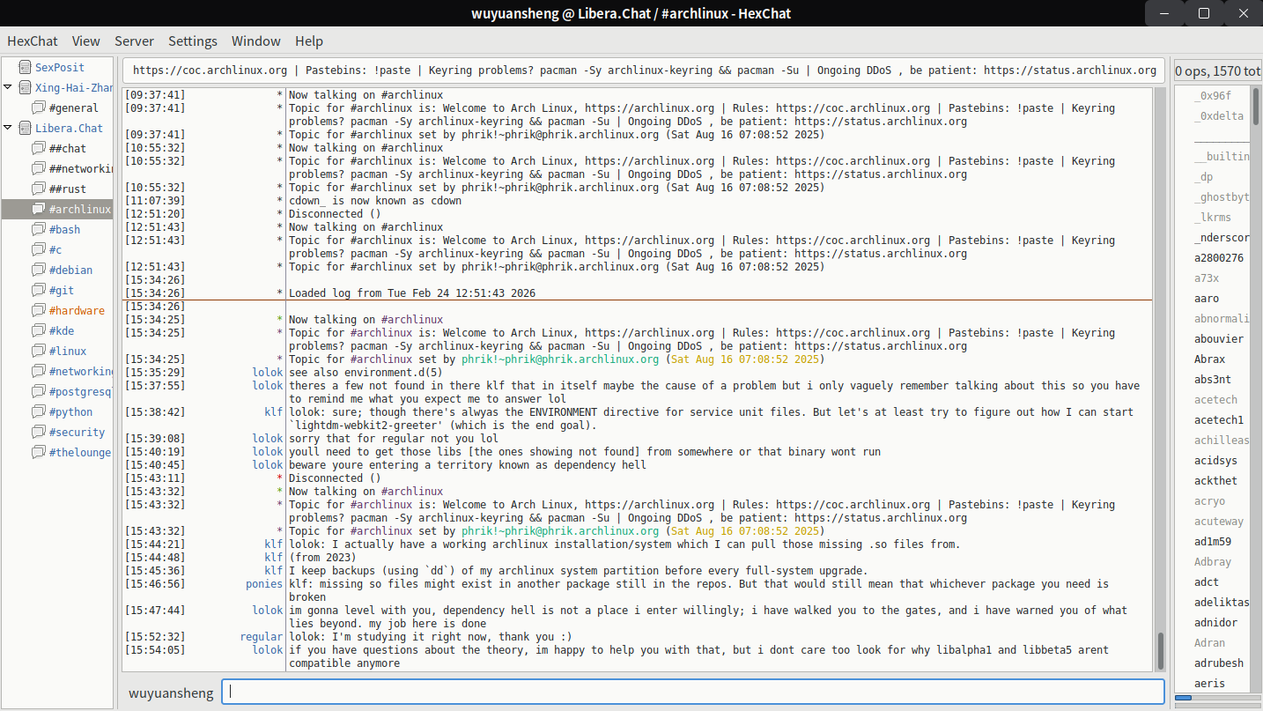Switch to the #debian channel

click(x=70, y=270)
